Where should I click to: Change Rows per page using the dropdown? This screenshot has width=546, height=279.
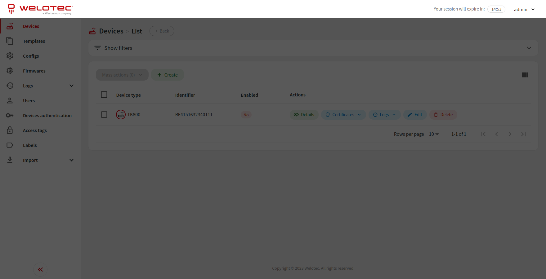tap(433, 134)
